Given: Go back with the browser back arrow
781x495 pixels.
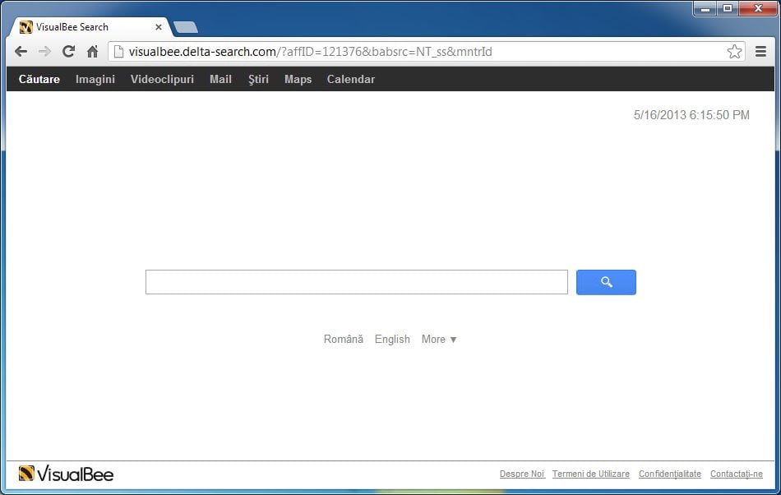Looking at the screenshot, I should pyautogui.click(x=21, y=51).
